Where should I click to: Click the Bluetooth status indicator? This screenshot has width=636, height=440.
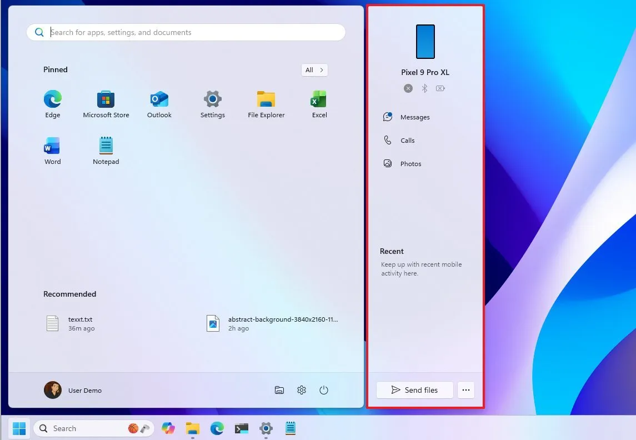pos(424,88)
